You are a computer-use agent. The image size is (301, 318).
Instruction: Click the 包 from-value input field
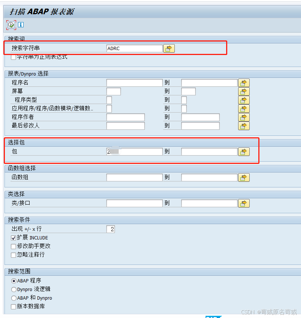134,152
